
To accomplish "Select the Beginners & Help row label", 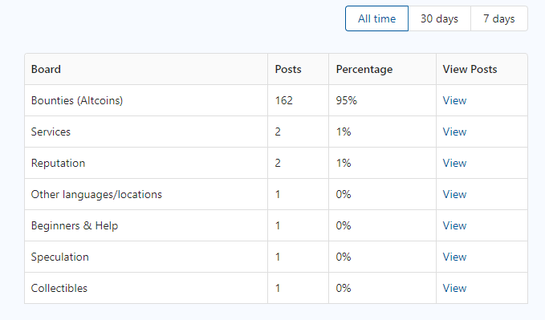I will (75, 225).
